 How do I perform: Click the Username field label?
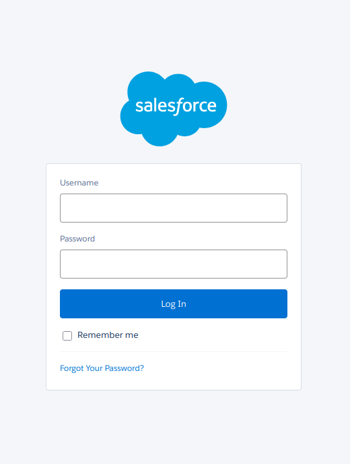coord(79,183)
